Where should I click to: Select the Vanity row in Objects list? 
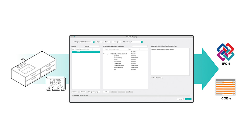point(86,52)
